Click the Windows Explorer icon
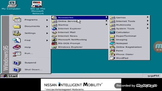 click(x=54, y=47)
